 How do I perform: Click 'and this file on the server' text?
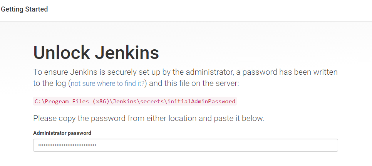[x=194, y=84]
